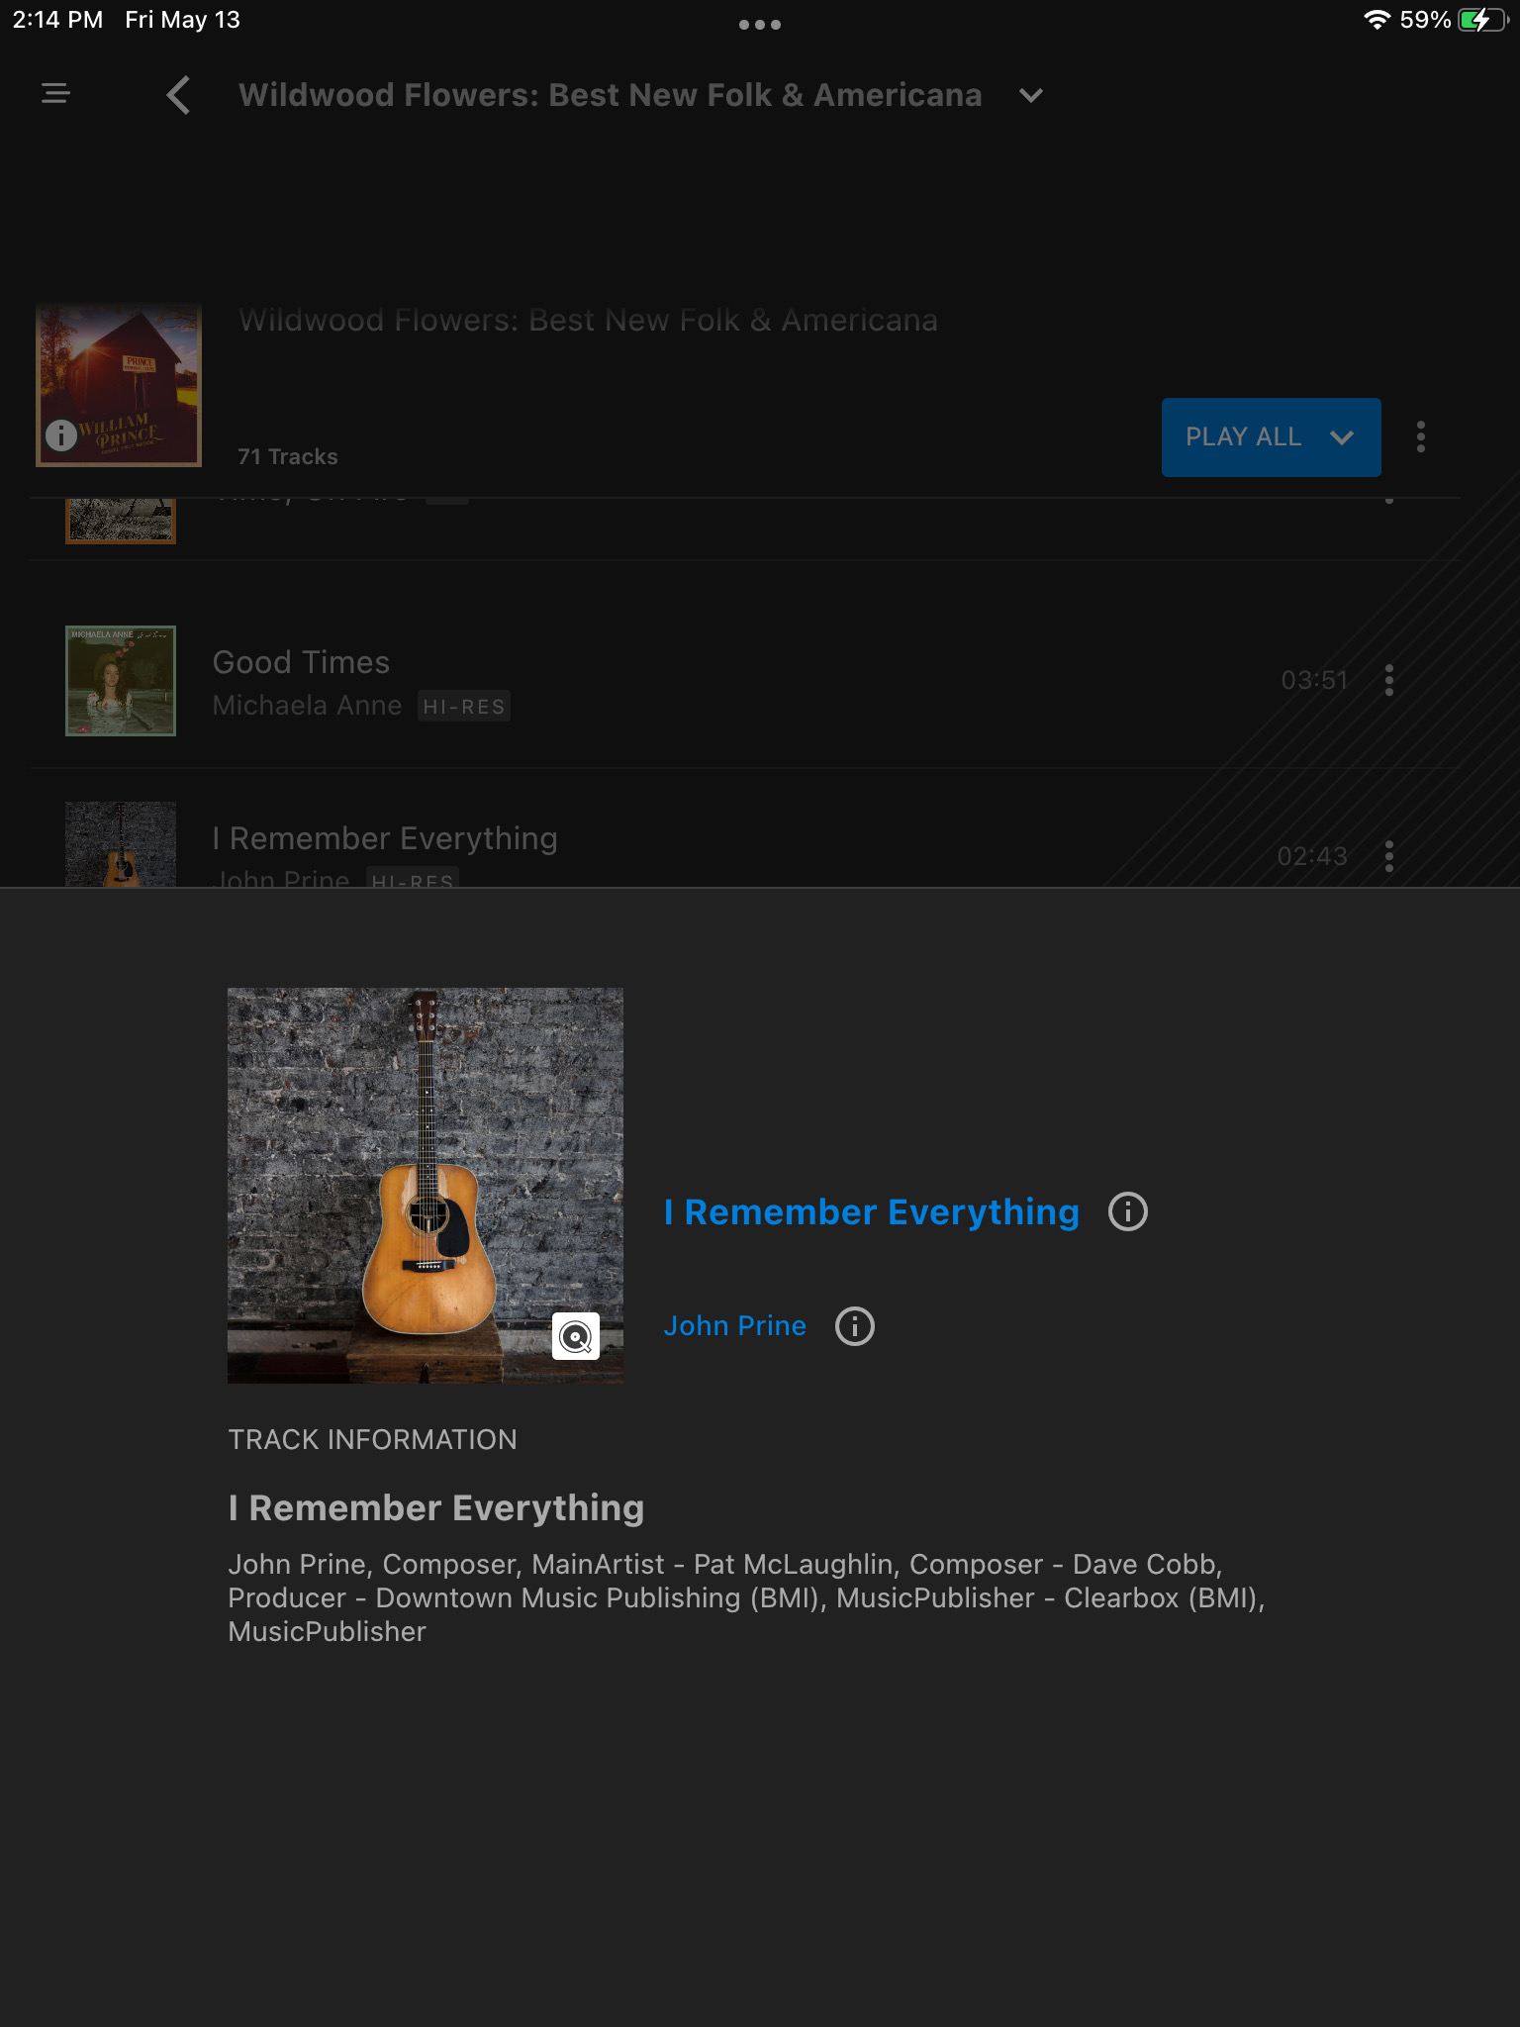Tap the battery indicator in the status bar
This screenshot has height=2027, width=1520.
(1482, 20)
